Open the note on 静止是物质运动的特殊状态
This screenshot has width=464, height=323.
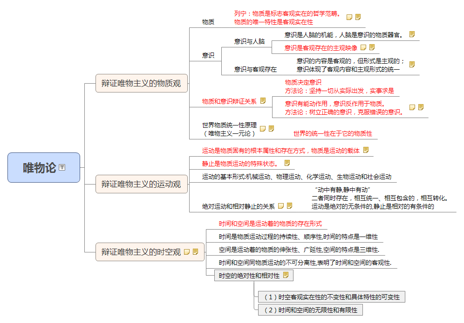(287, 163)
